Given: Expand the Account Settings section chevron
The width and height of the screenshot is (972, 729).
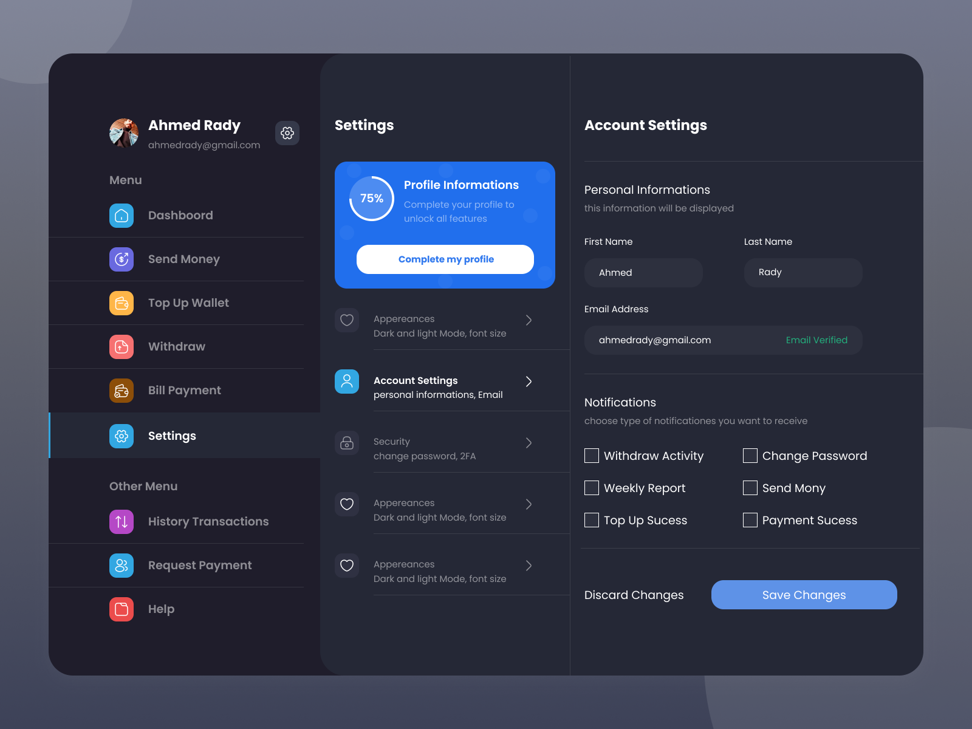Looking at the screenshot, I should (529, 382).
